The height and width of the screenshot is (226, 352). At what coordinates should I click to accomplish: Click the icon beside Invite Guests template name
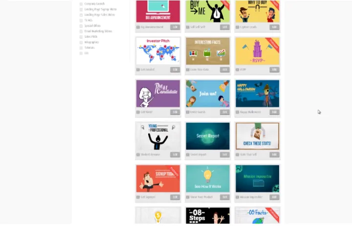(188, 112)
